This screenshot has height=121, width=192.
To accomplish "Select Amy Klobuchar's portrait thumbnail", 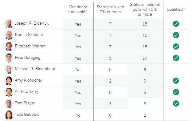I will point(9,81).
